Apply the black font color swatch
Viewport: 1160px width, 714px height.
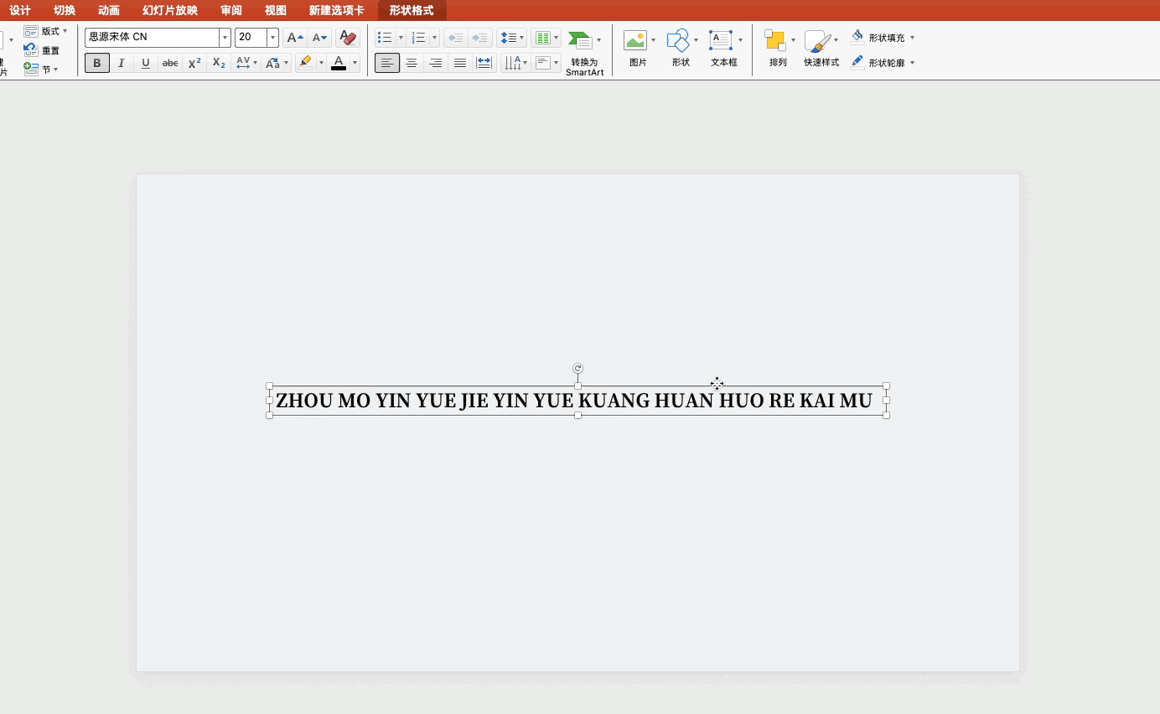click(339, 63)
